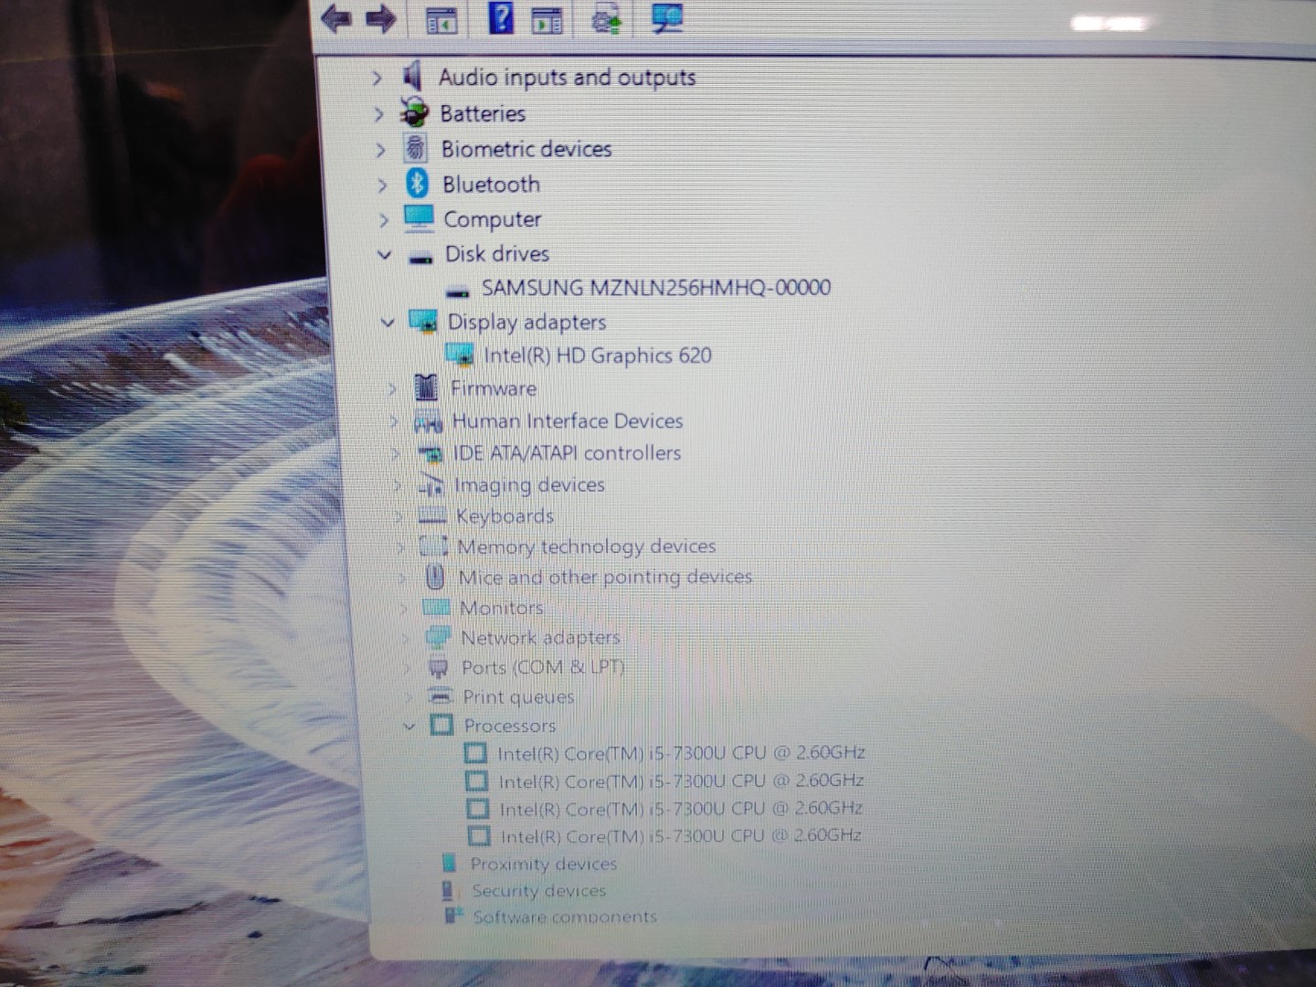Select the Network adapters category label
Screen dimensions: 1316x987
[540, 637]
